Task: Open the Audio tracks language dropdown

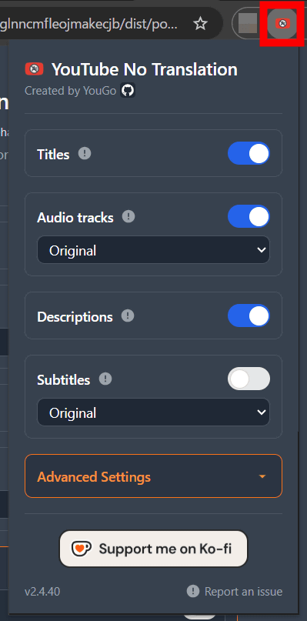Action: coord(153,250)
